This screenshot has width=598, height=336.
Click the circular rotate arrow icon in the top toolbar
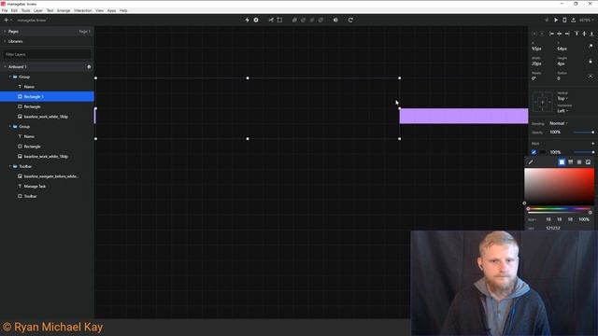tap(350, 20)
